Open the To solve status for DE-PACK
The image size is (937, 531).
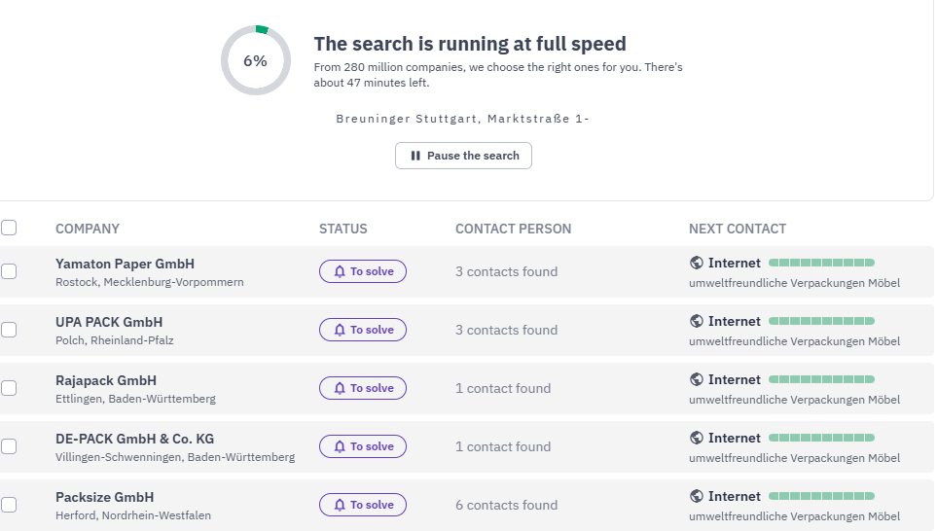pos(363,446)
